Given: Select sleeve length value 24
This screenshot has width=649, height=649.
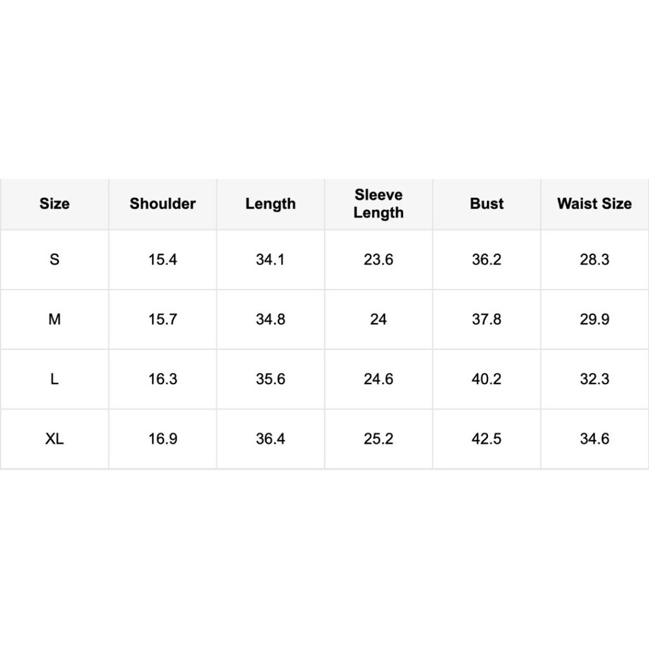Looking at the screenshot, I should point(379,319).
